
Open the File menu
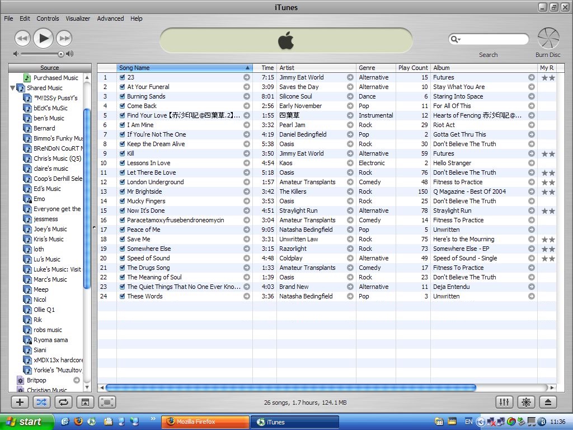[8, 18]
